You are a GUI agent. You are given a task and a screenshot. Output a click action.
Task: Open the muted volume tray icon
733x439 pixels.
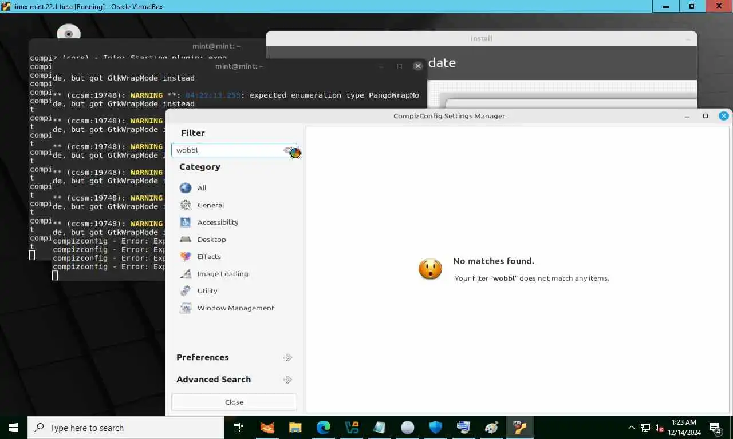tap(659, 428)
